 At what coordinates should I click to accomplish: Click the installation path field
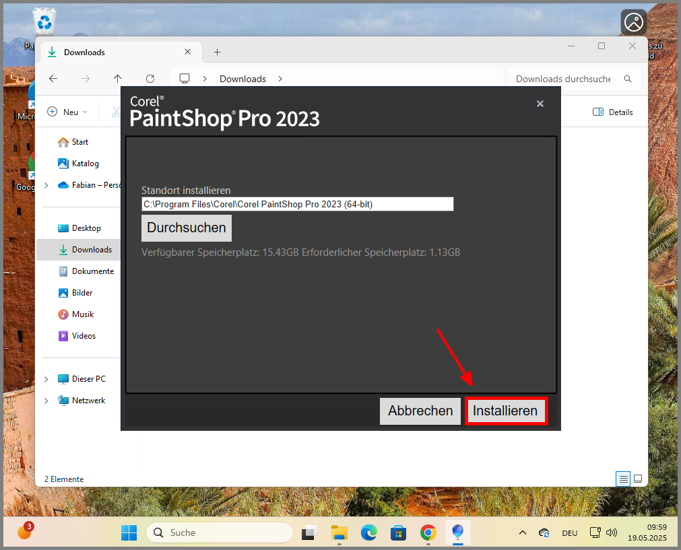[297, 204]
